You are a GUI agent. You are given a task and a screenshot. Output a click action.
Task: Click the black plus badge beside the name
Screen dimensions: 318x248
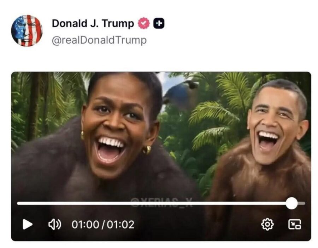tap(159, 23)
